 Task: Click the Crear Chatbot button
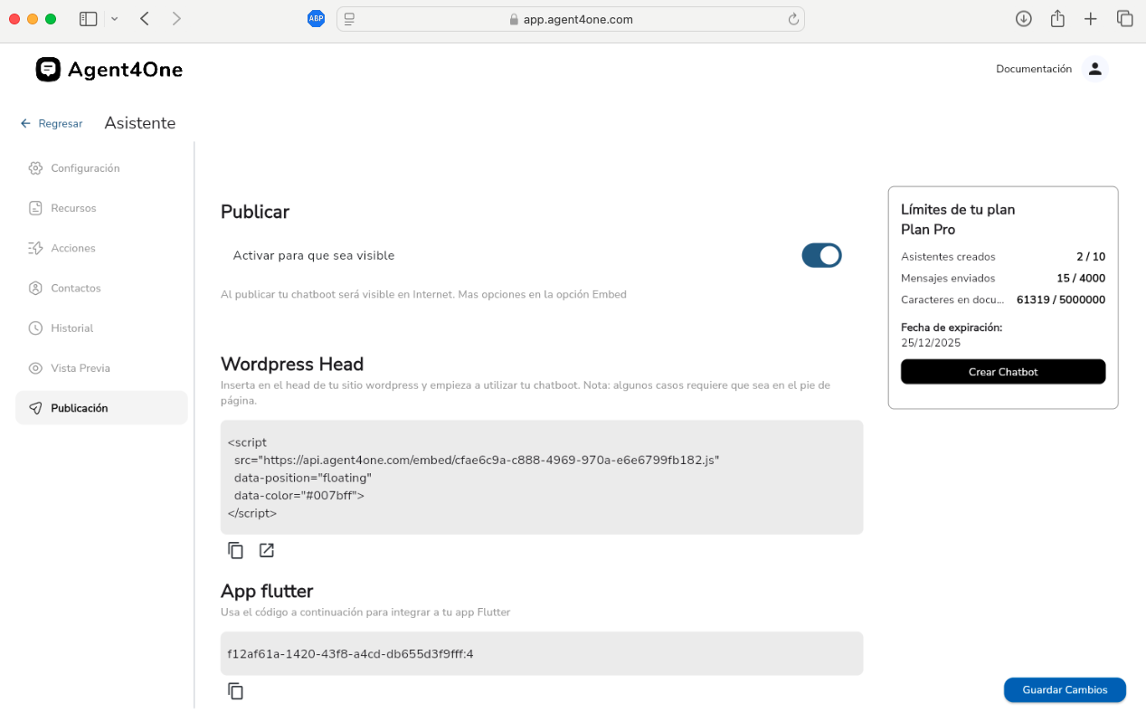click(1002, 372)
